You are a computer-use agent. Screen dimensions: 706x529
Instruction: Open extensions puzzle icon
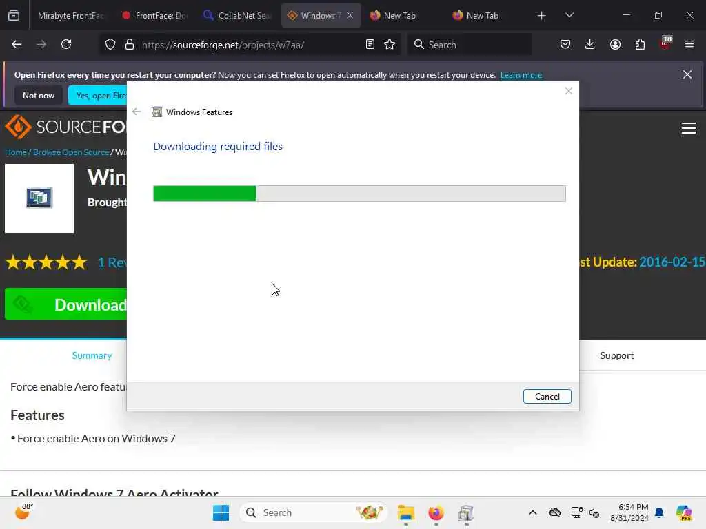pyautogui.click(x=640, y=45)
